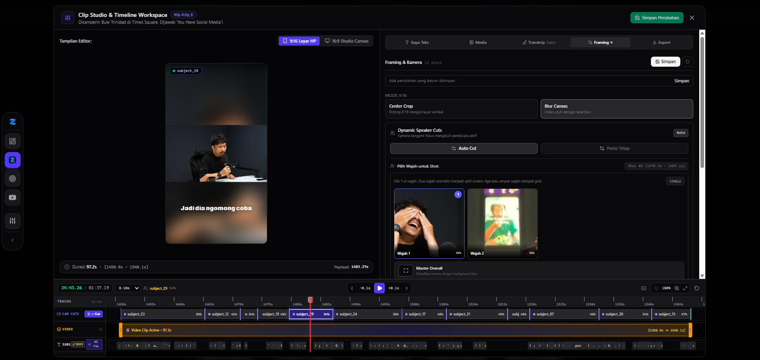
Task: Click the target rings sidebar icon
Action: (12, 179)
